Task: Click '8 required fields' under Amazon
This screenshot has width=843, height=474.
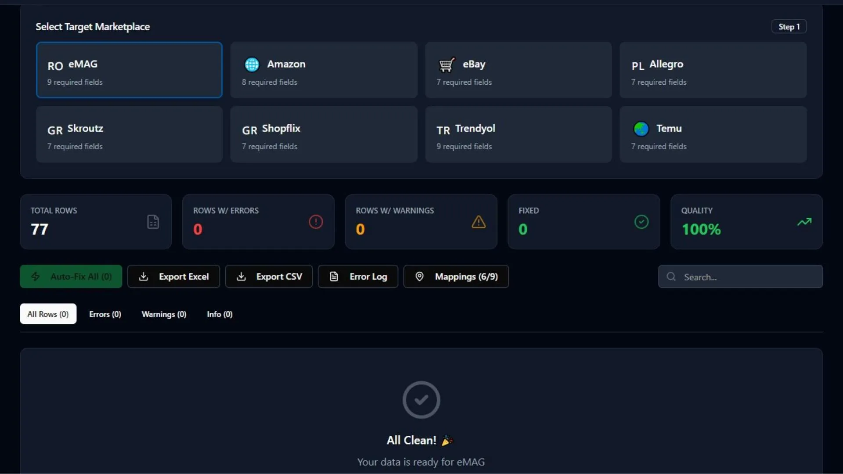Action: 270,82
